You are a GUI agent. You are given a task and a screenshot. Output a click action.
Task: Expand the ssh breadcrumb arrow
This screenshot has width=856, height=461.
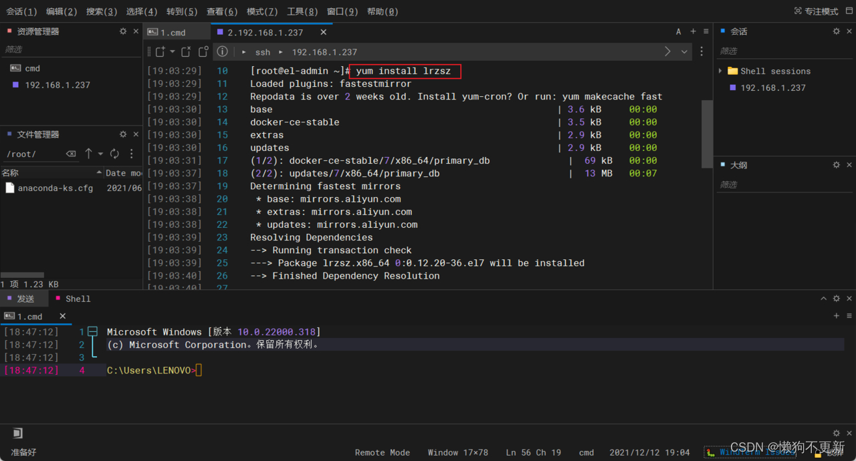244,51
